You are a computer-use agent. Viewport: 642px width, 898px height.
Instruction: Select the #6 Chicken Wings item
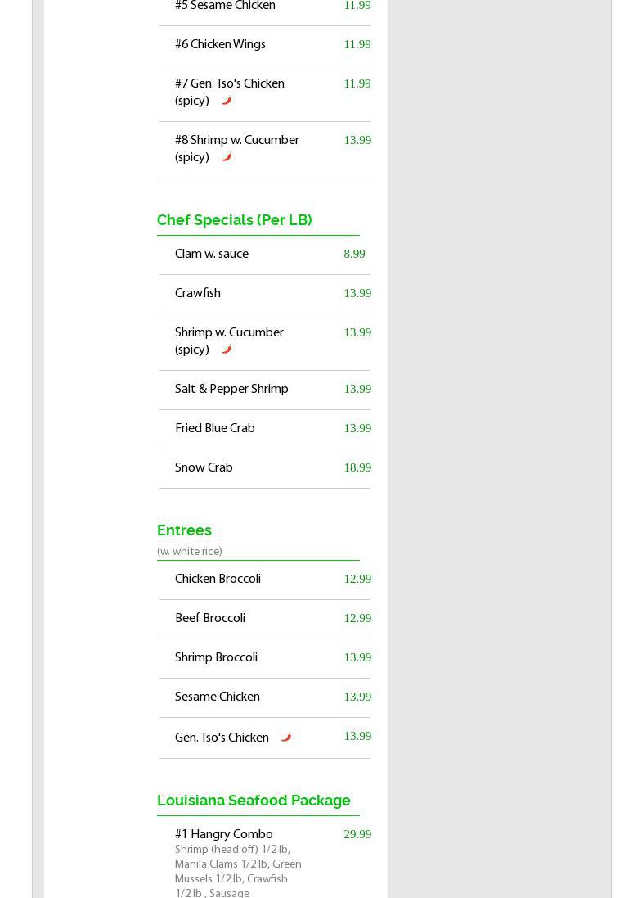pyautogui.click(x=265, y=45)
